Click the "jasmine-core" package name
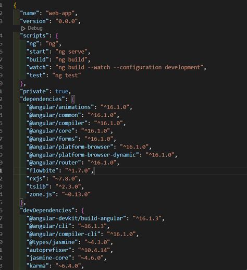The width and height of the screenshot is (247, 270). (x=49, y=258)
